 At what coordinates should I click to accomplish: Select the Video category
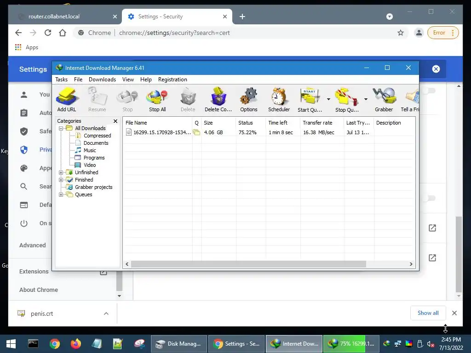point(90,165)
